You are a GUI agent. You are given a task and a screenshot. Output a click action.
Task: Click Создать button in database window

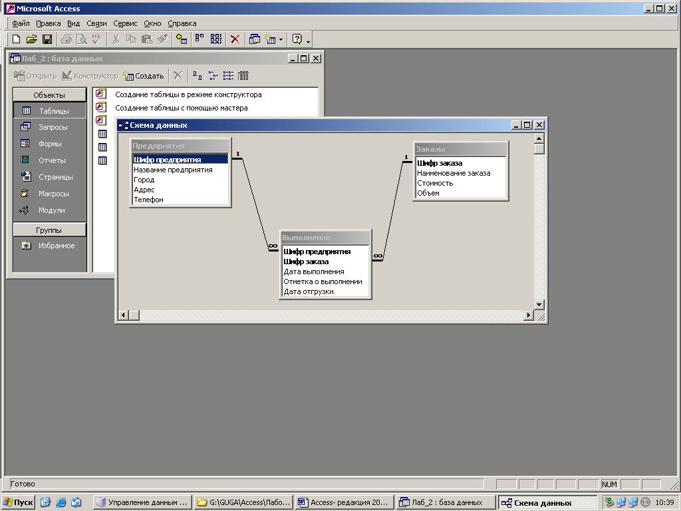click(144, 76)
